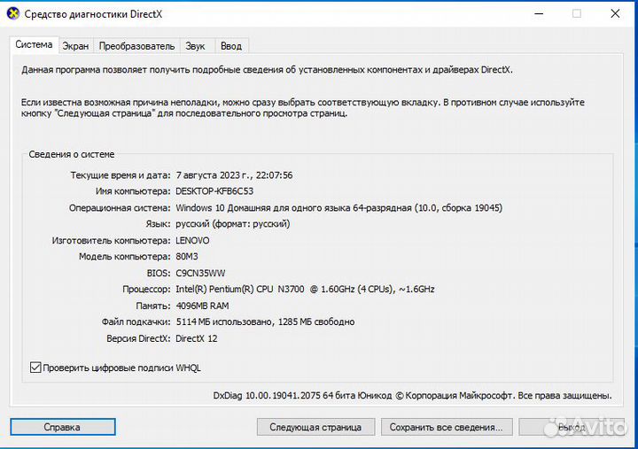Select the Система tab
638x449 pixels.
(x=34, y=44)
